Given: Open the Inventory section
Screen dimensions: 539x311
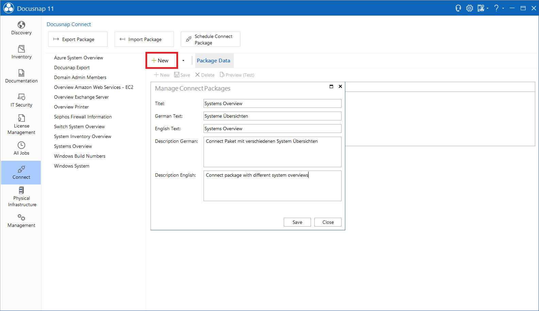Looking at the screenshot, I should point(21,52).
